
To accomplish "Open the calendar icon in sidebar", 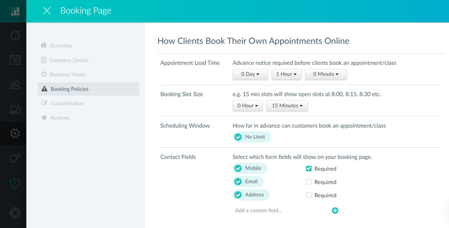I will (15, 60).
